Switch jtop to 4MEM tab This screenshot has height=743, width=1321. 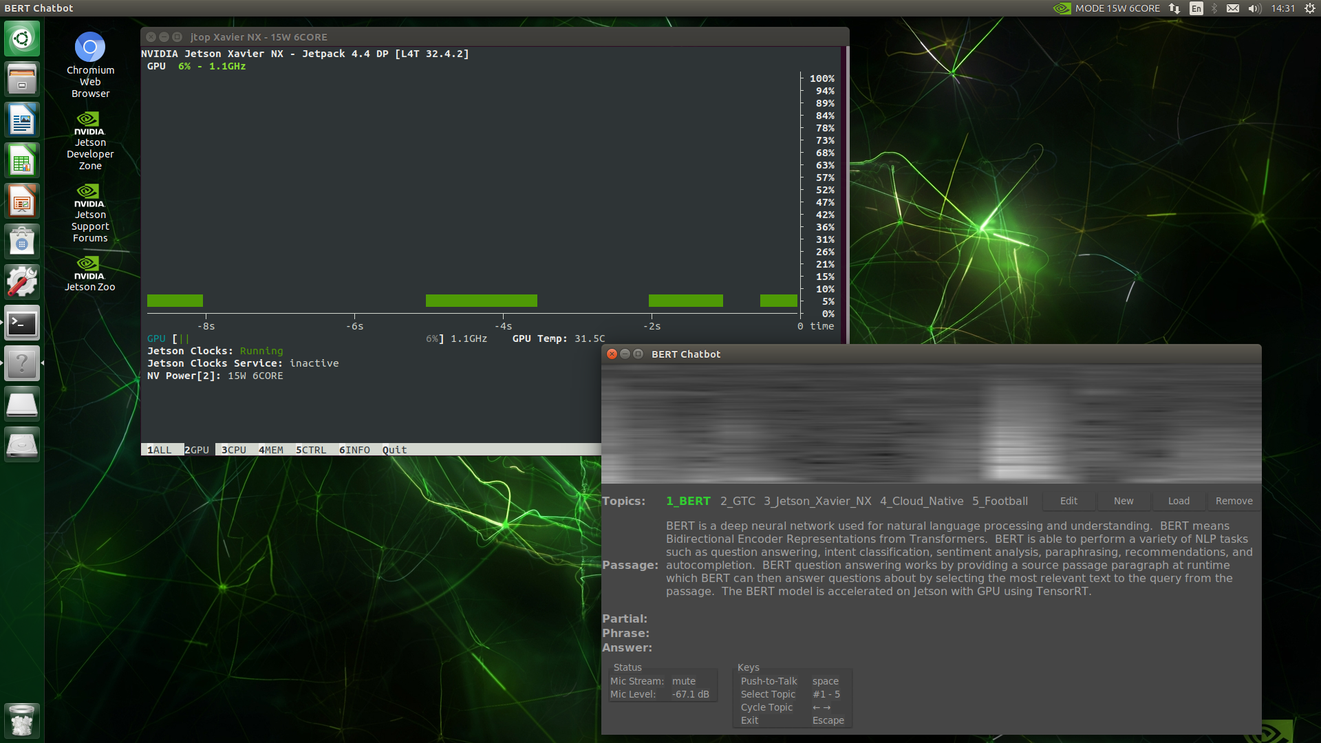(x=271, y=450)
